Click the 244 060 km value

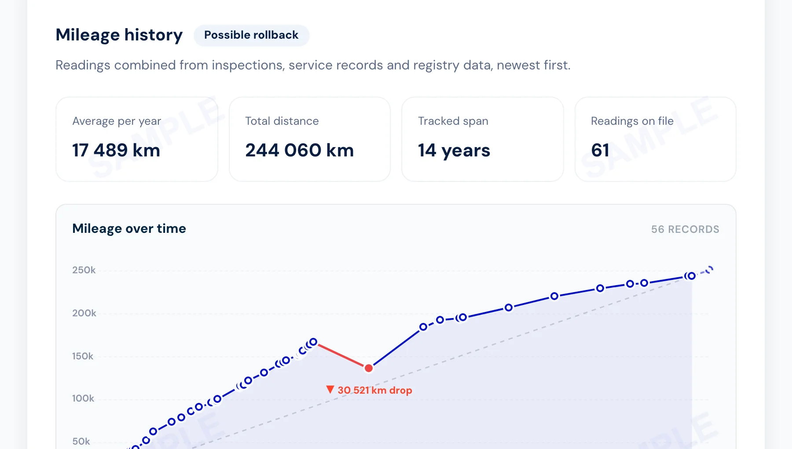click(x=300, y=151)
